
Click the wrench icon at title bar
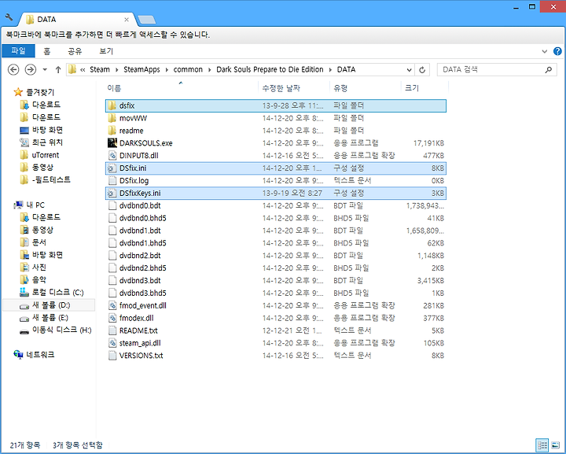(9, 17)
